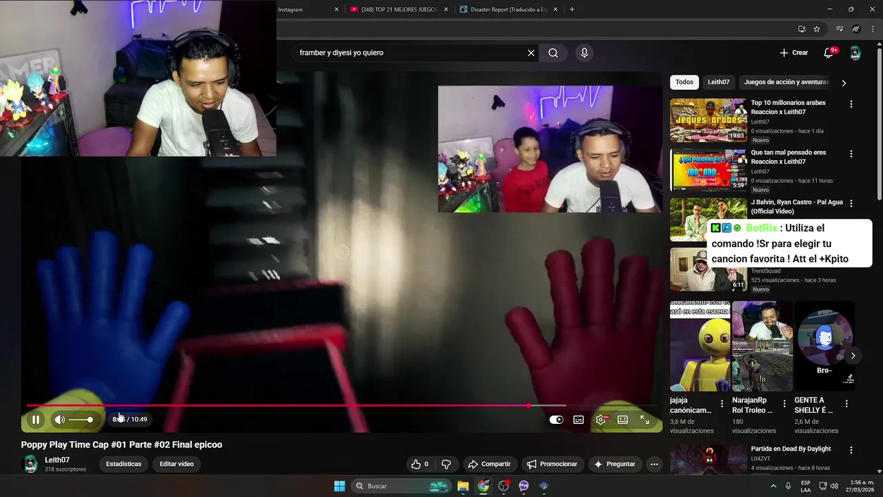The height and width of the screenshot is (497, 883).
Task: Mute the video via the speaker icon
Action: [x=60, y=419]
